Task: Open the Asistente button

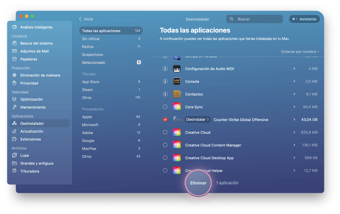Action: point(304,19)
